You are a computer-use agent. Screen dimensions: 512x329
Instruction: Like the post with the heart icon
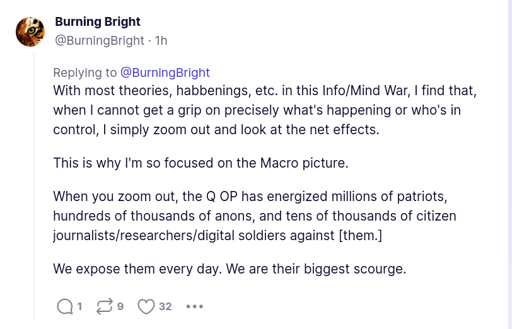tap(146, 306)
